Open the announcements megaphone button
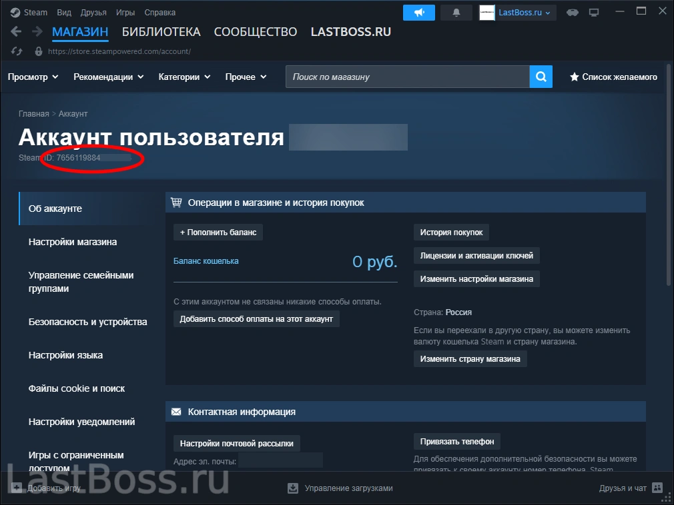The image size is (674, 505). point(418,12)
